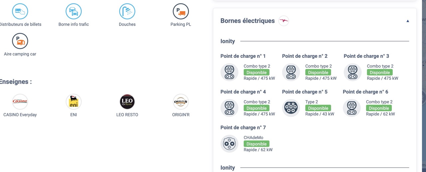
Task: Click the CHAdeMo connector icon
Action: click(229, 144)
